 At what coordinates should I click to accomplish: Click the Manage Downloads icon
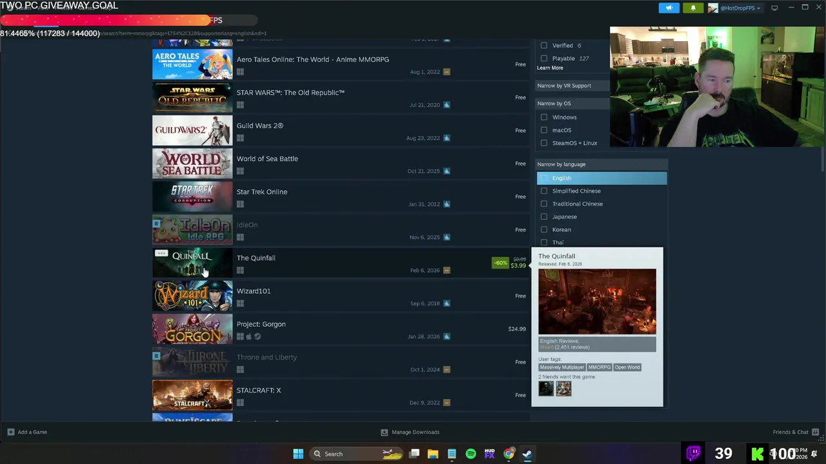point(384,432)
